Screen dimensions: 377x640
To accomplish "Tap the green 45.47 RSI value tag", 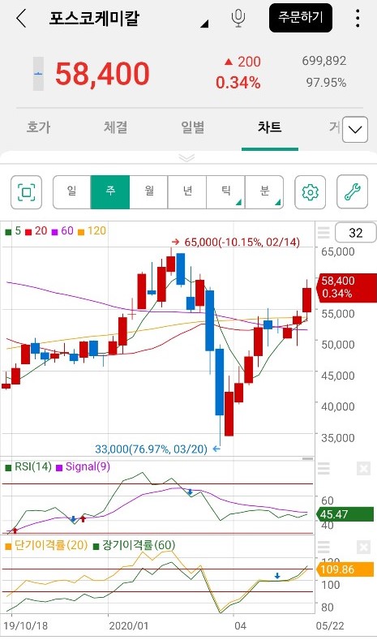I will click(x=345, y=514).
